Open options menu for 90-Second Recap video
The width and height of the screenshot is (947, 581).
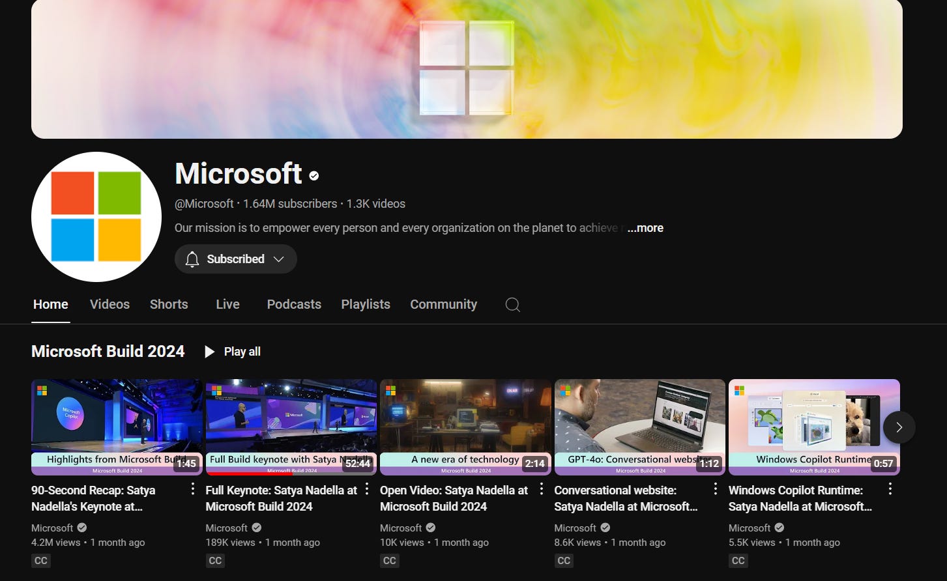coord(193,489)
